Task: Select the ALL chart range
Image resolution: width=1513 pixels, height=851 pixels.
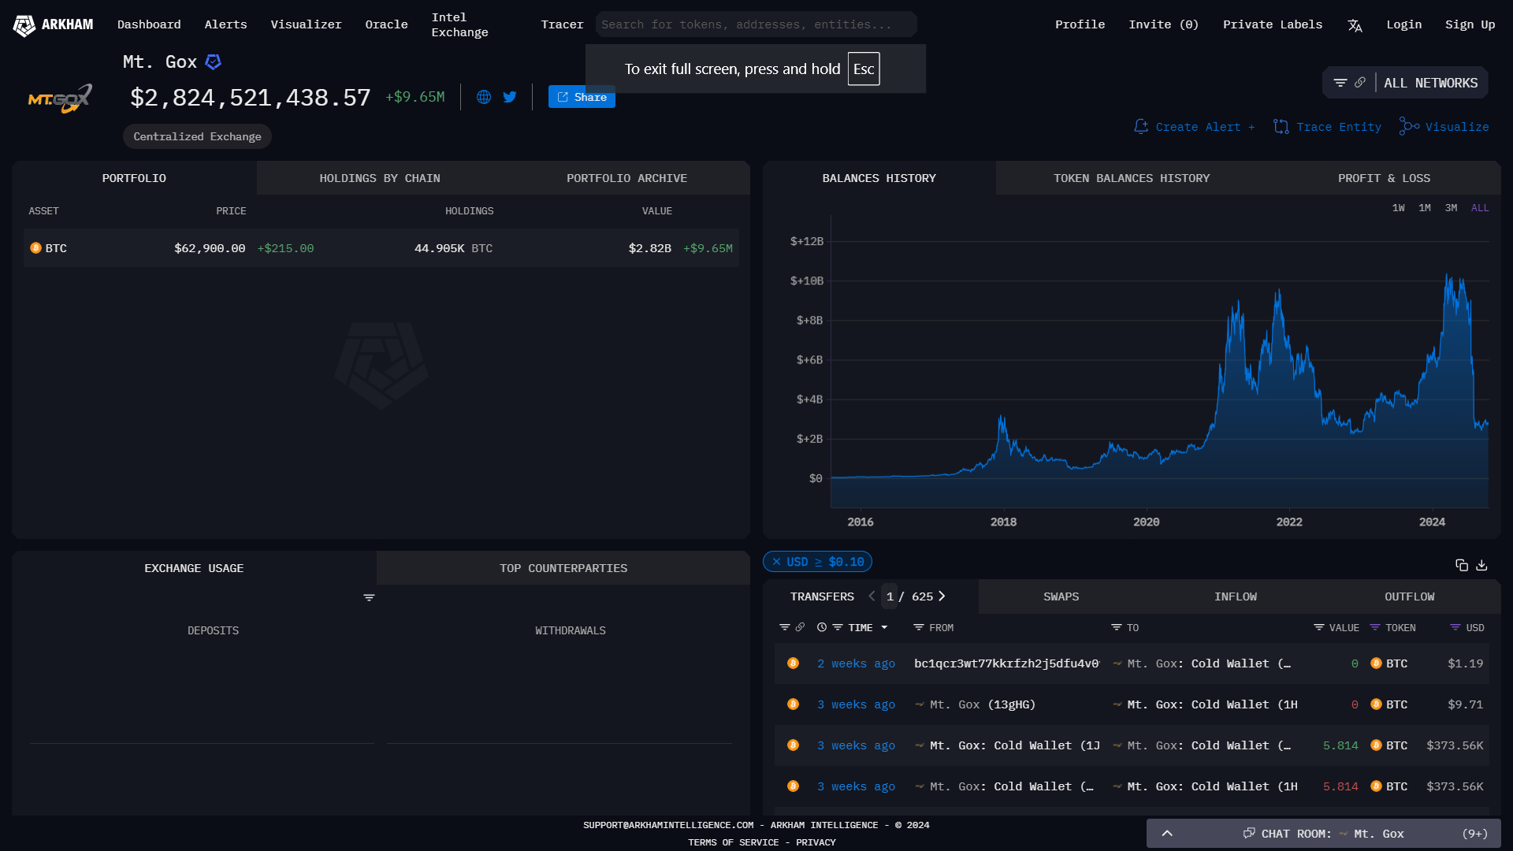Action: click(x=1480, y=208)
